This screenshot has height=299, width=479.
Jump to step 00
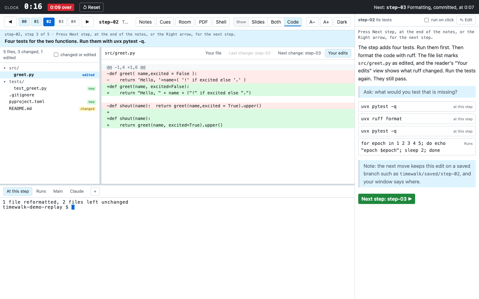coord(24,22)
